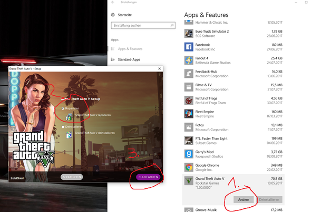Select the Groove-Musik entry
Screen dimensions: 311x212
click(233, 209)
